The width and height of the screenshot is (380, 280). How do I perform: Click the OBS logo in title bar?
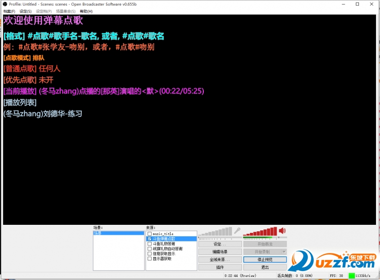pos(5,4)
